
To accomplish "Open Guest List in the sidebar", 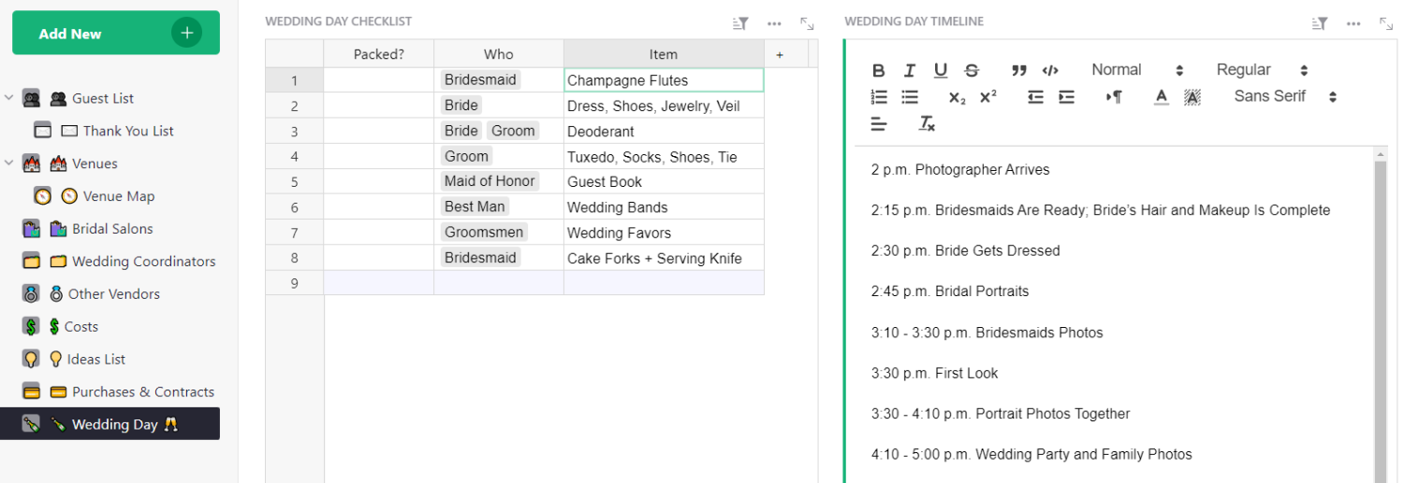I will pos(103,98).
